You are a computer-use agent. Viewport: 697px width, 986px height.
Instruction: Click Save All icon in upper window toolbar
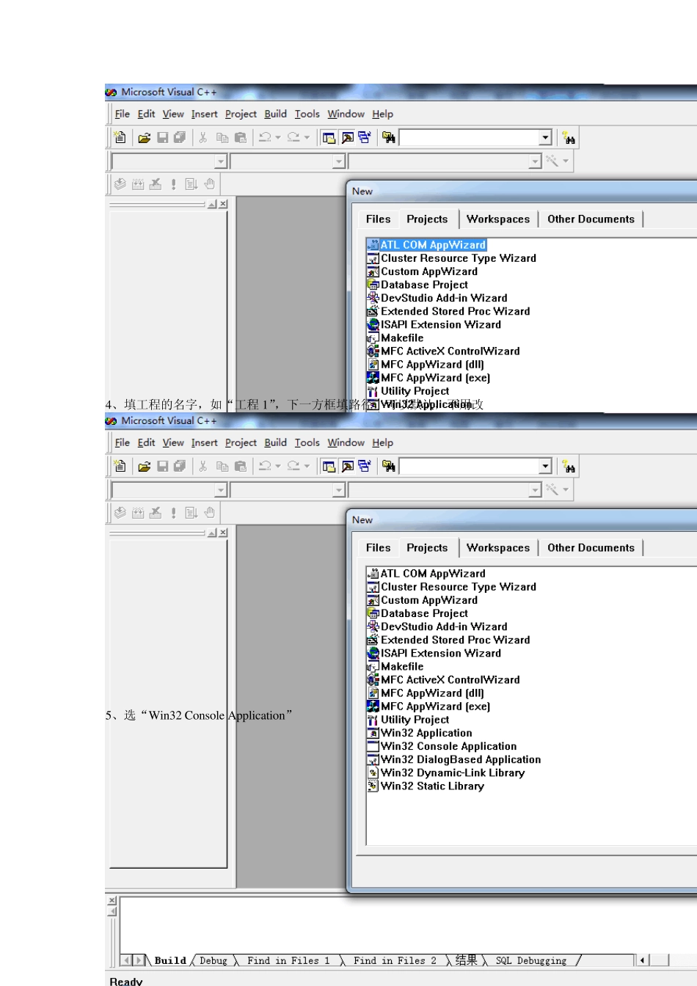(180, 137)
